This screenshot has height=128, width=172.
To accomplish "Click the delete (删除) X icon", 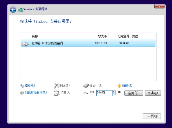I will click(56, 86).
